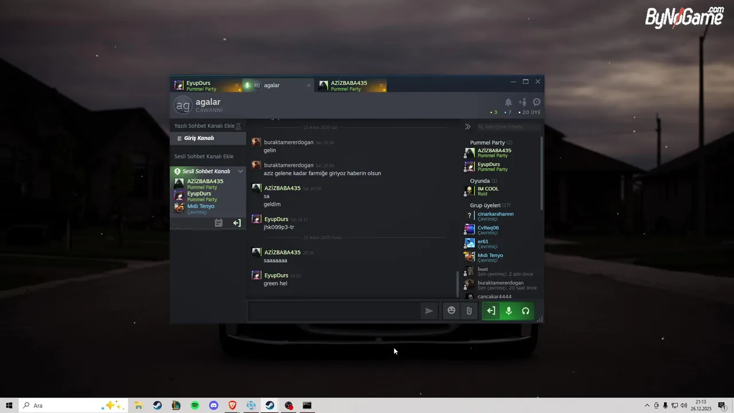Click CvReq06 in group members

(x=488, y=230)
